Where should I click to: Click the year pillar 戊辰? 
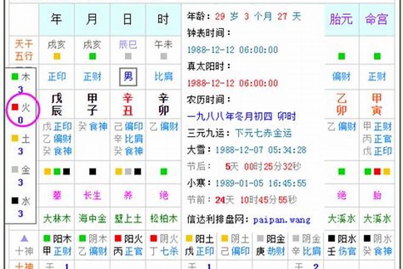point(57,104)
